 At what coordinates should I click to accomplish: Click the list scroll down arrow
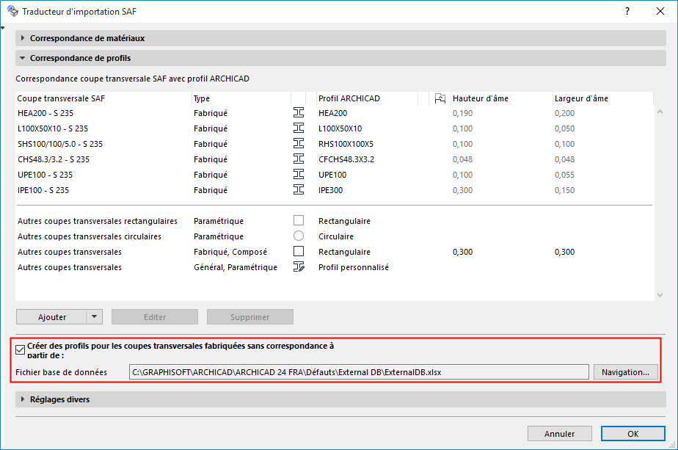pos(660,295)
